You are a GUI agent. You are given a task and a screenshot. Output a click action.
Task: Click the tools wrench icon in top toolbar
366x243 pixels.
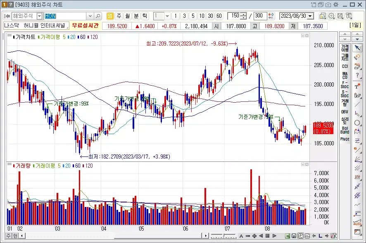(349, 16)
